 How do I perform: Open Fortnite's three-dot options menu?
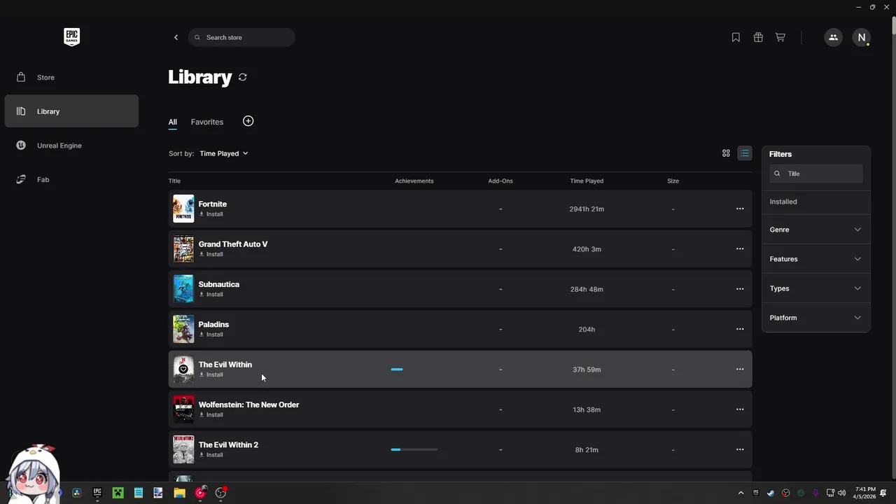click(740, 209)
